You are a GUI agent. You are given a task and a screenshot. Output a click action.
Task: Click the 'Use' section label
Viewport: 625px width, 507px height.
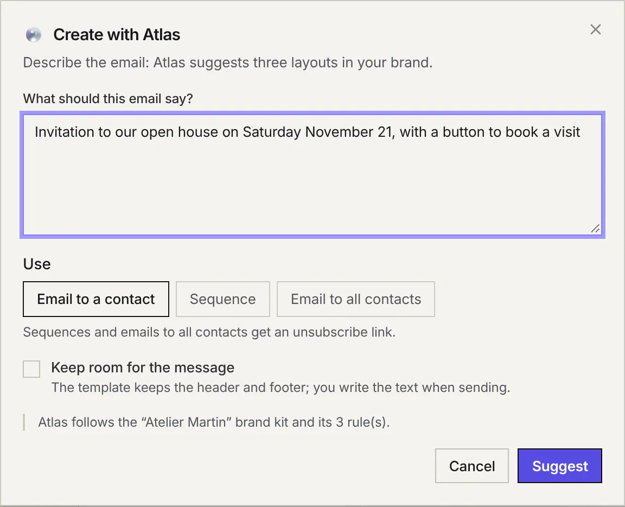click(37, 264)
